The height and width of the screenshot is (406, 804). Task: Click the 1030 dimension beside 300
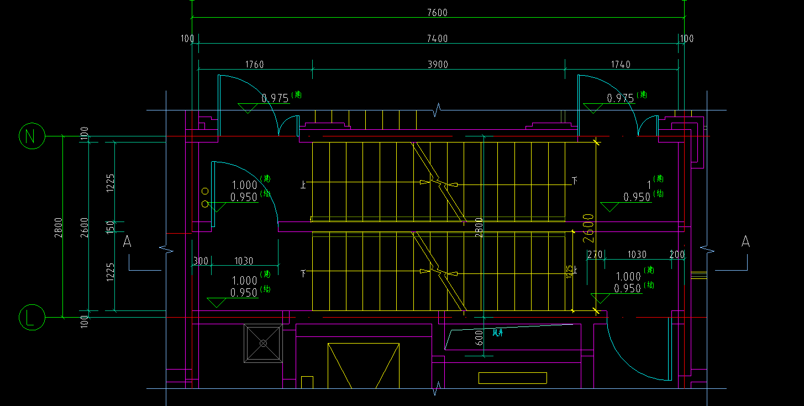[x=244, y=261]
